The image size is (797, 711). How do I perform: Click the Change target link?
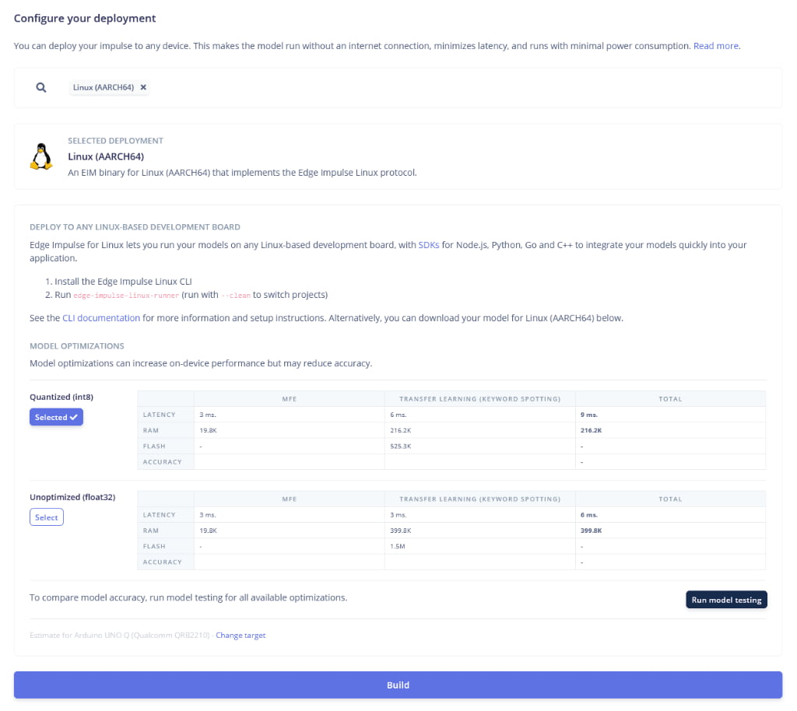point(241,636)
